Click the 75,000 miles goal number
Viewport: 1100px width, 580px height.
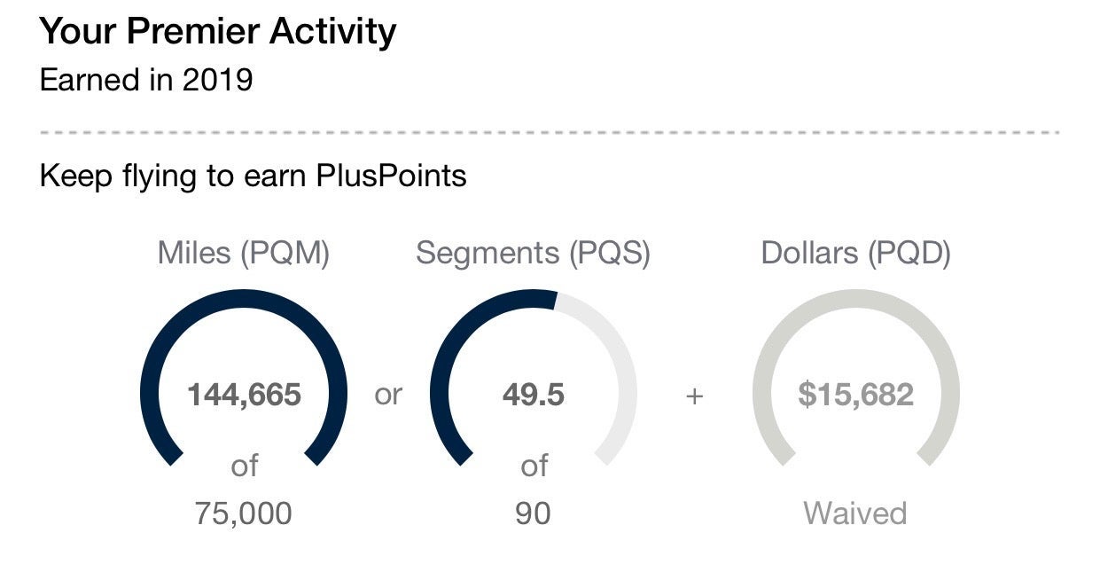[244, 513]
